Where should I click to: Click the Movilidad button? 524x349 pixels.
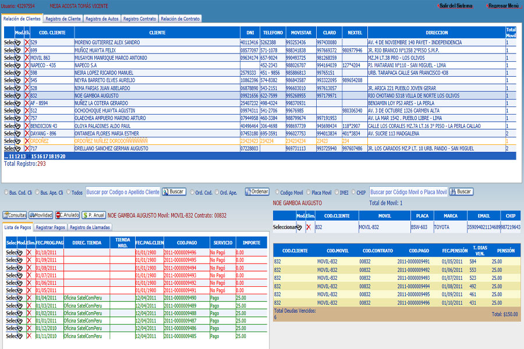pos(41,215)
